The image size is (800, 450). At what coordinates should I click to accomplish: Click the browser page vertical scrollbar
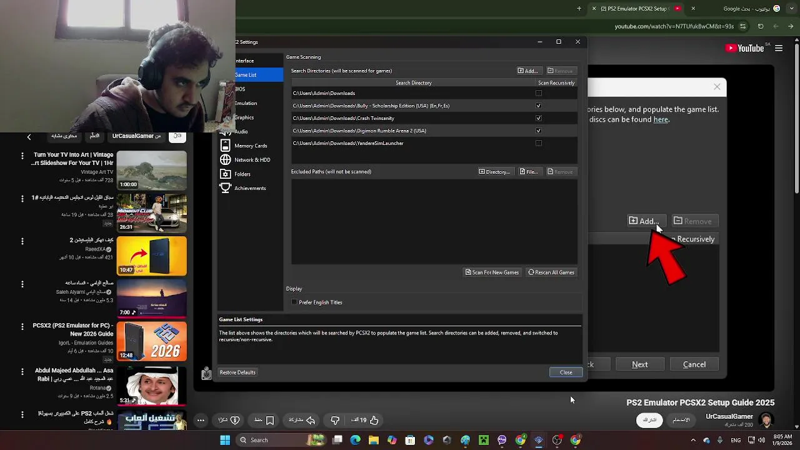[796, 119]
